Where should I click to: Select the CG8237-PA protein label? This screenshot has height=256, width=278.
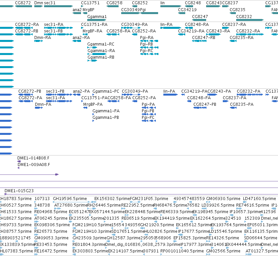[235, 98]
